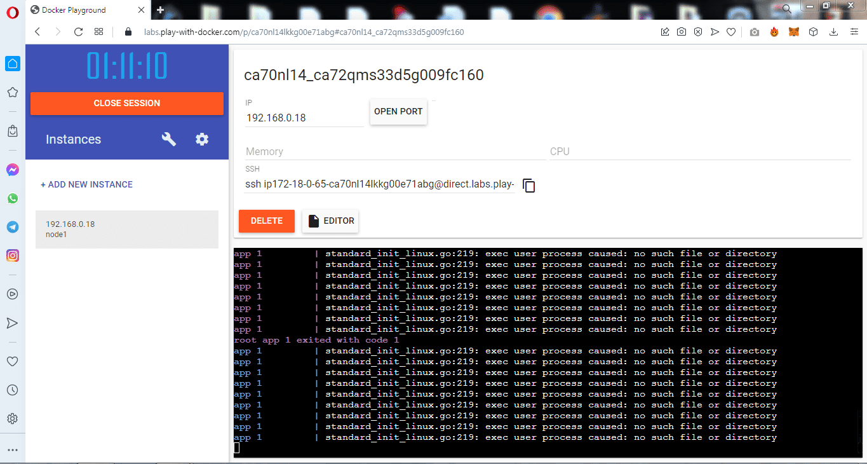Open the EDITOR button

(x=330, y=221)
